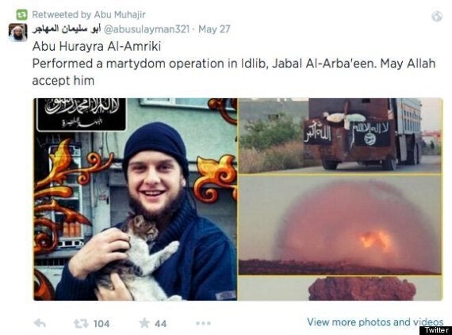Open the three-dot more options menu

point(203,323)
